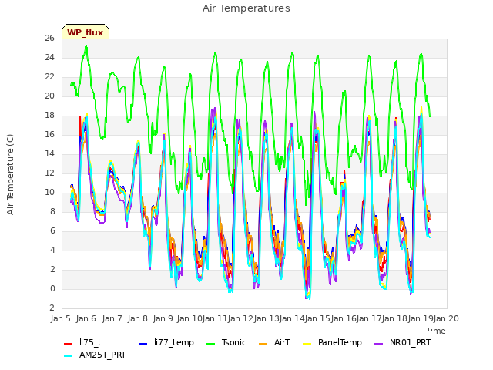The image size is (493, 370).
Task: Toggle the li75_t legend entry
Action: click(x=82, y=342)
